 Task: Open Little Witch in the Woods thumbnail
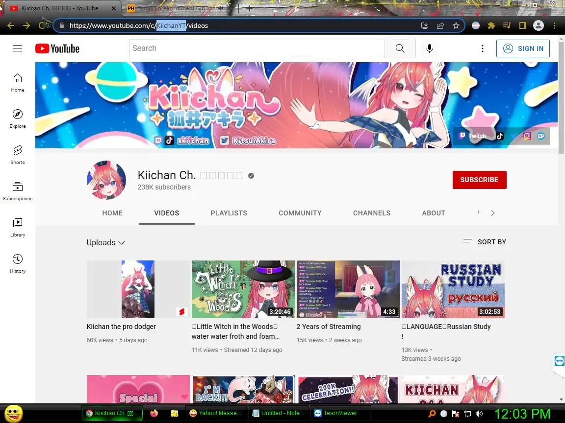pos(243,289)
